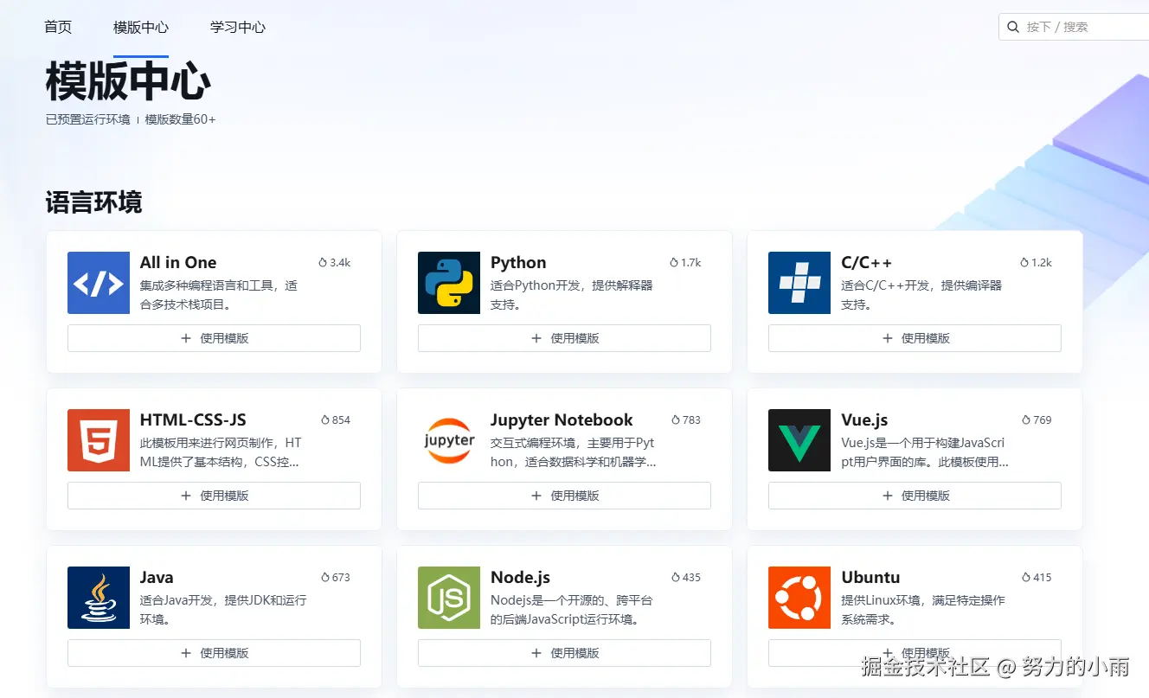Open the Jupyter Notebook card title
The height and width of the screenshot is (698, 1149).
(x=562, y=420)
